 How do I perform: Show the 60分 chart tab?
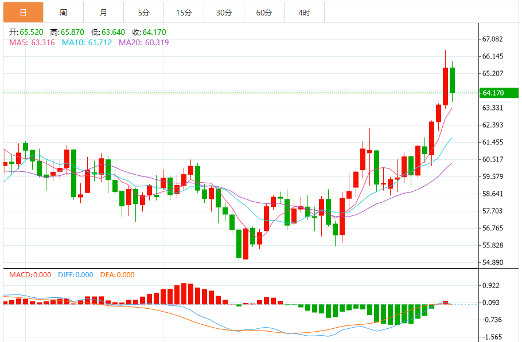(x=264, y=13)
